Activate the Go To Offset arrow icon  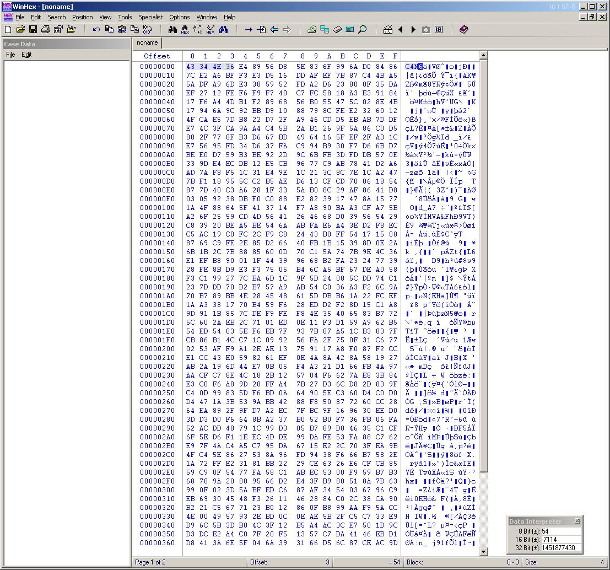pos(249,30)
